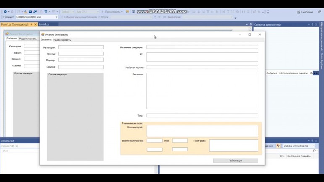Switch to the События tab in diagnostics
324x182 pixels.
(x=271, y=73)
